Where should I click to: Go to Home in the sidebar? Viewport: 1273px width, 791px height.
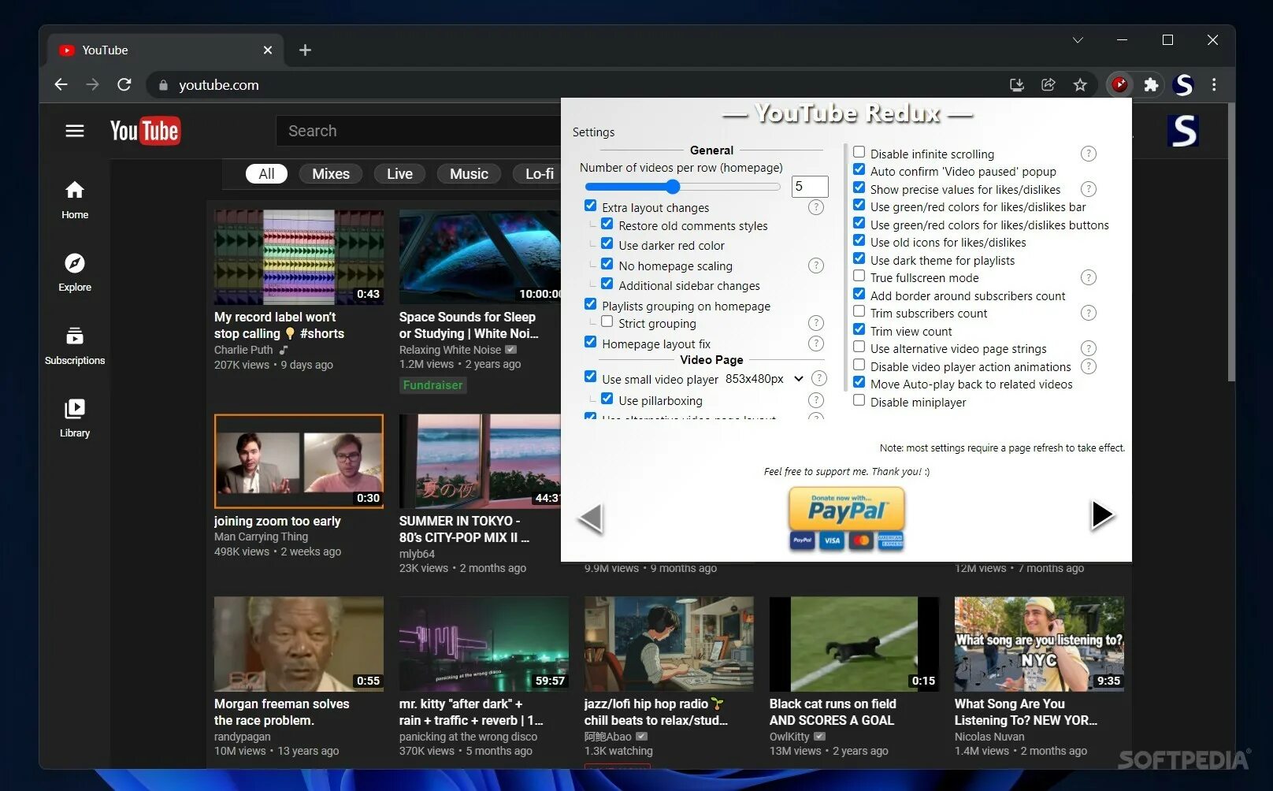pos(75,199)
